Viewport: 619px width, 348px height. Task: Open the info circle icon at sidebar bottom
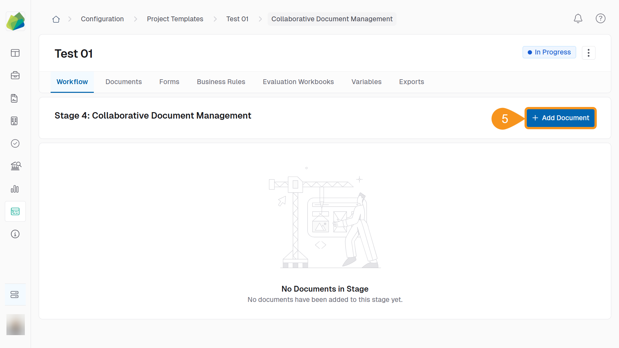point(15,234)
